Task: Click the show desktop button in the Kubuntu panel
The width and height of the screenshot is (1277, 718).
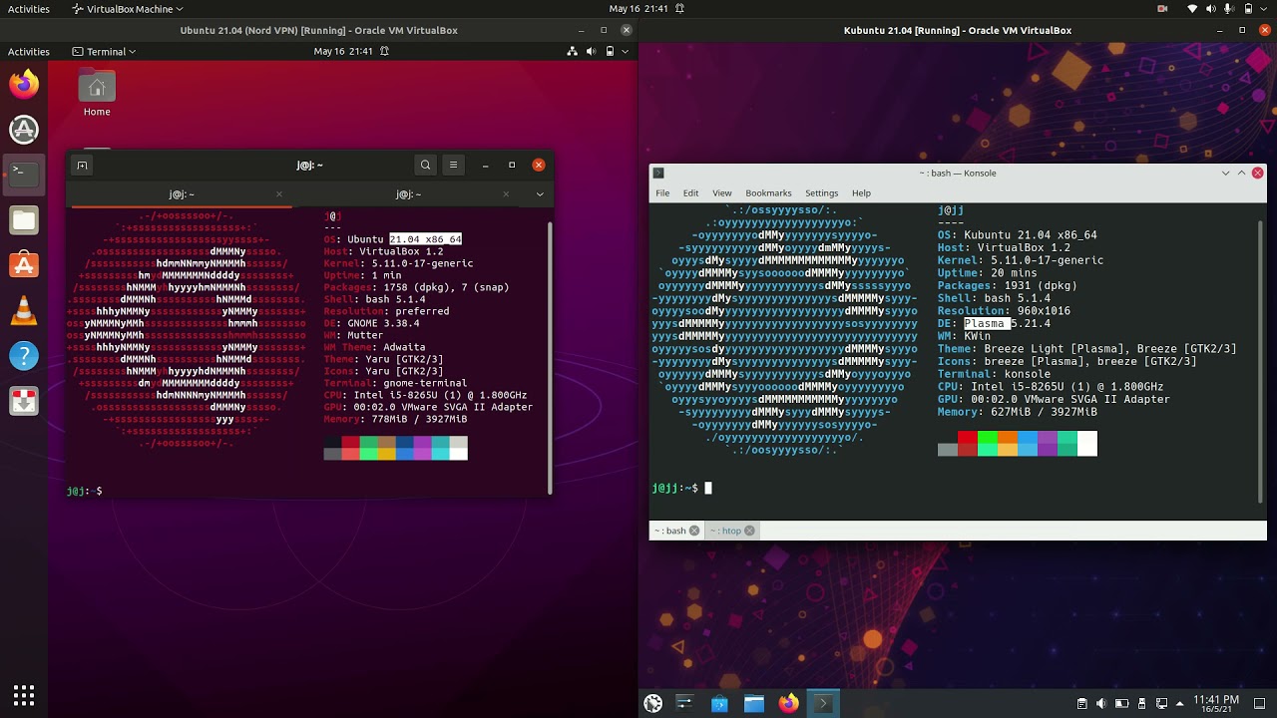Action: tap(1260, 703)
